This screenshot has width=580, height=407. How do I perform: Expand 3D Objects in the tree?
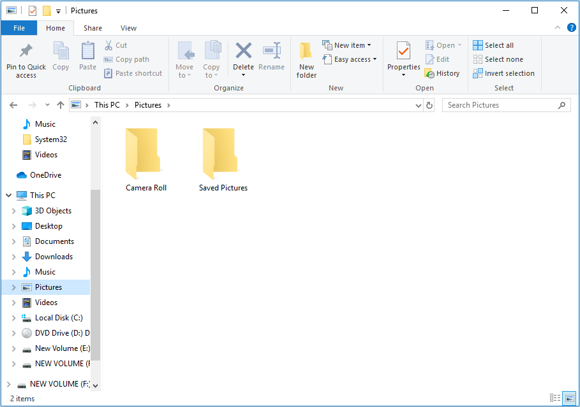coord(13,211)
